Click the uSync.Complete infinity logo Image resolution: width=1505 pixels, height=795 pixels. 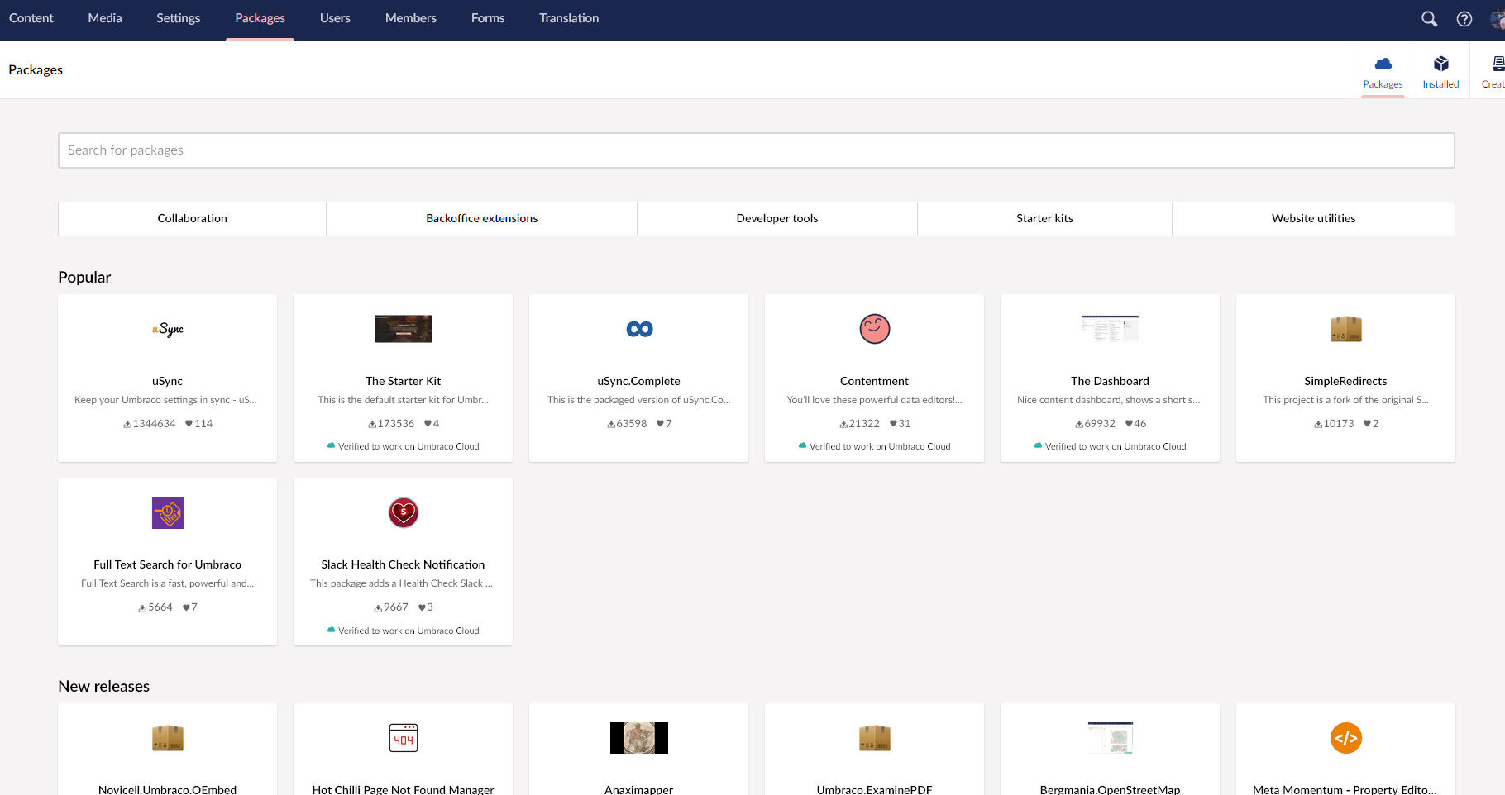[639, 329]
